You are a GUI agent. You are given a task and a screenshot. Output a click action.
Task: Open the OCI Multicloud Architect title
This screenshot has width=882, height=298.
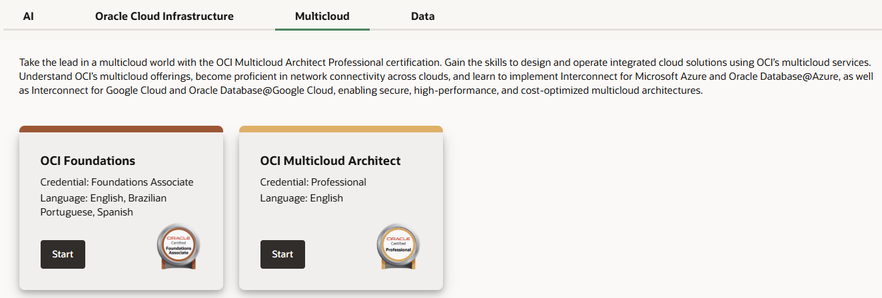point(330,160)
